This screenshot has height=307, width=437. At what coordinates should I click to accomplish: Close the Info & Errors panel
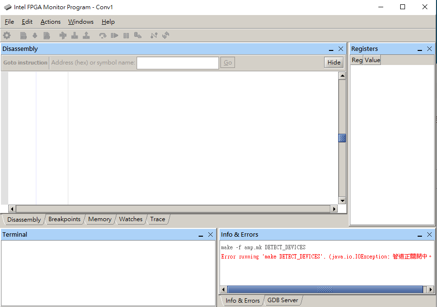point(429,235)
